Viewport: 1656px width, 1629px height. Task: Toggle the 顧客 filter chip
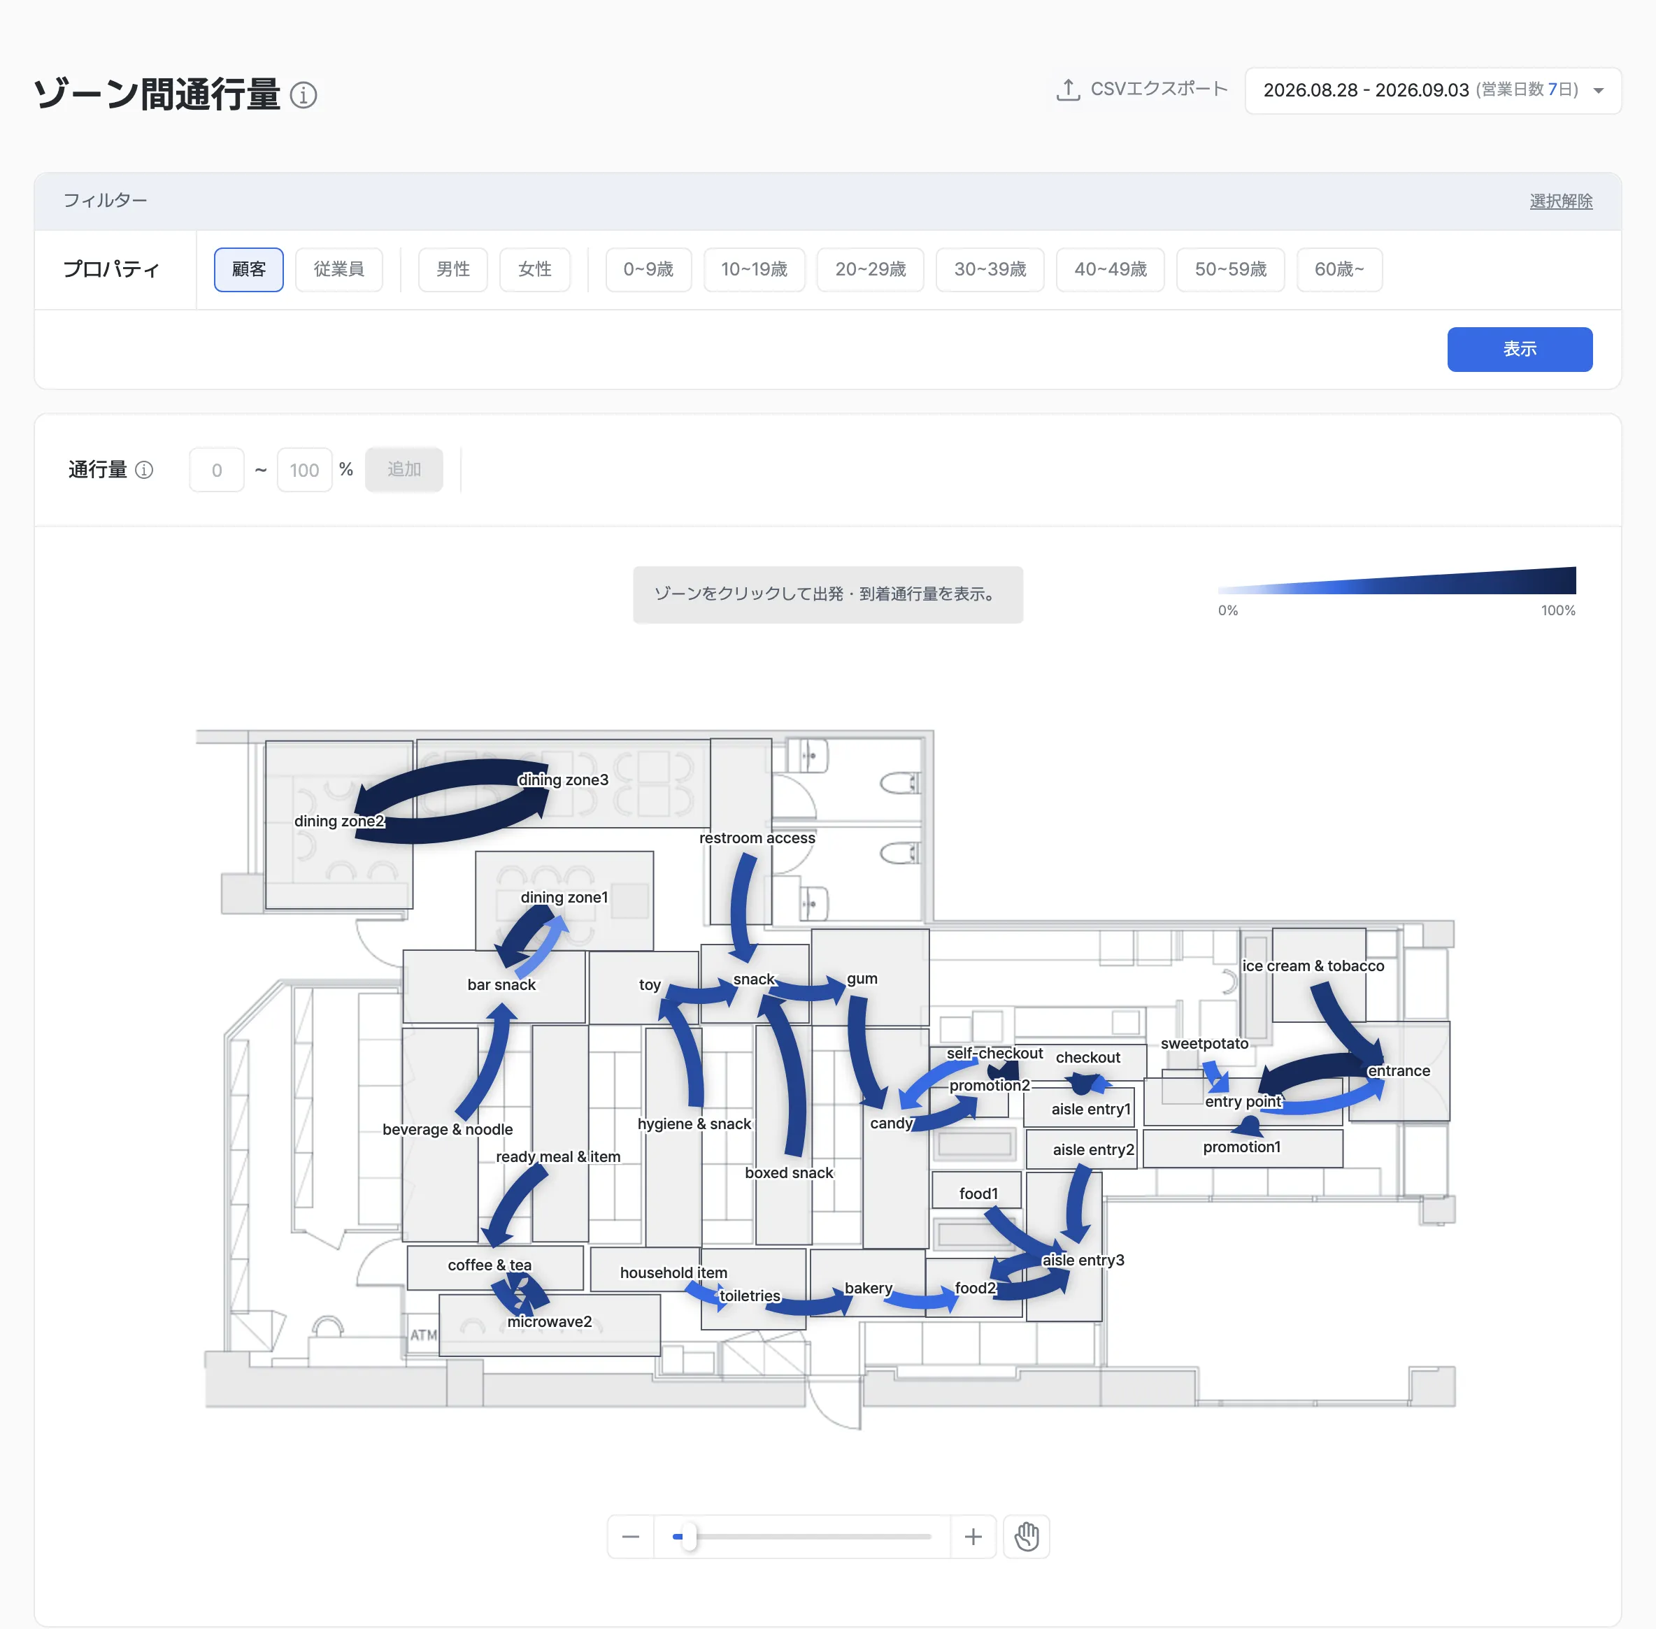click(249, 269)
